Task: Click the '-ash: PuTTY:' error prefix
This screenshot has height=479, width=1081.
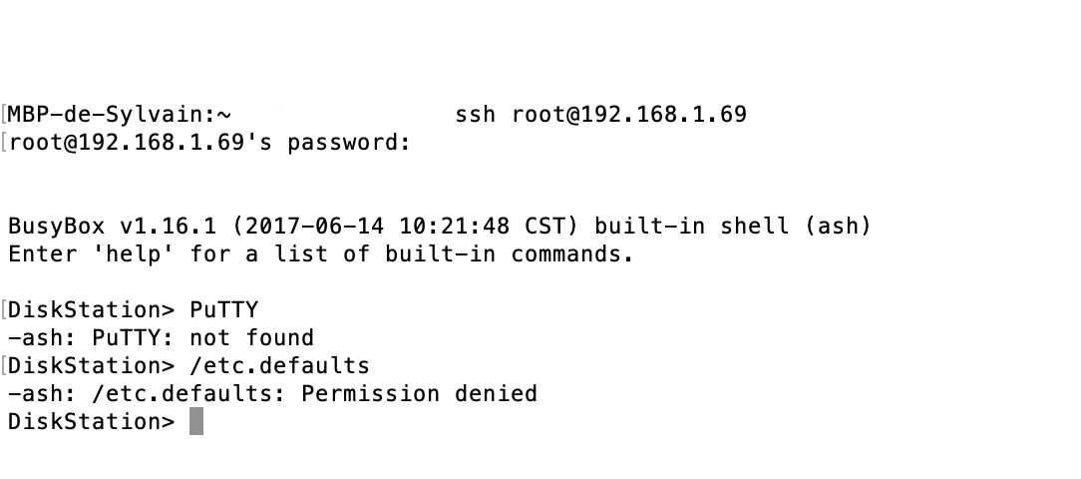Action: coord(92,338)
